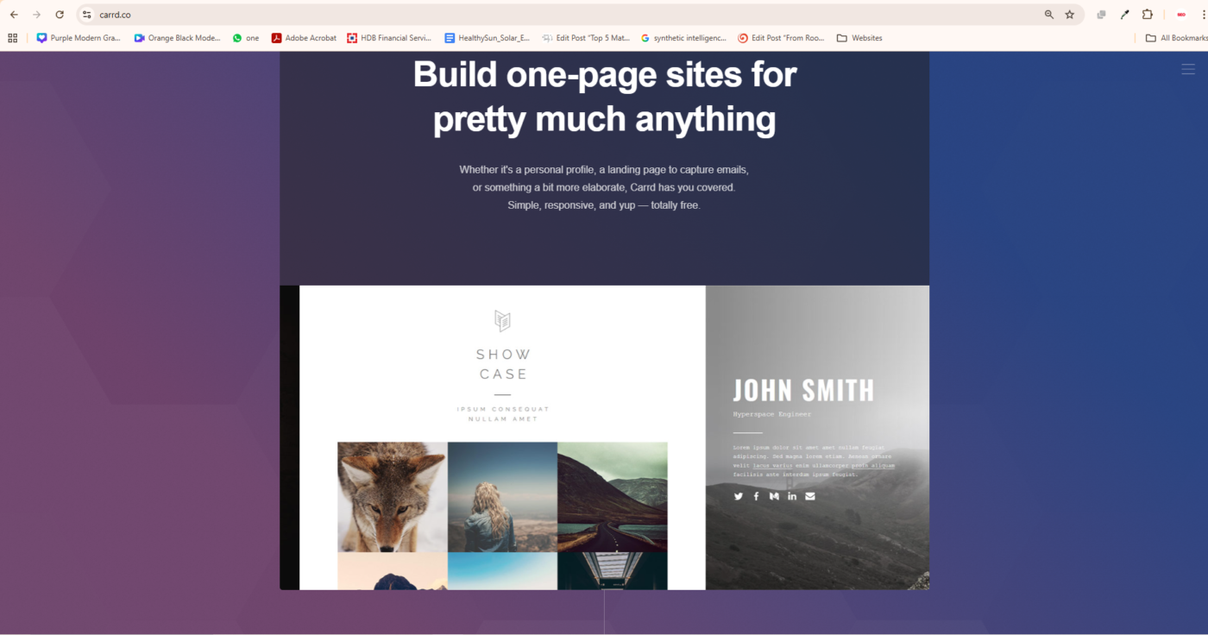Click the envelope email icon under John Smith
1208x635 pixels.
coord(810,496)
